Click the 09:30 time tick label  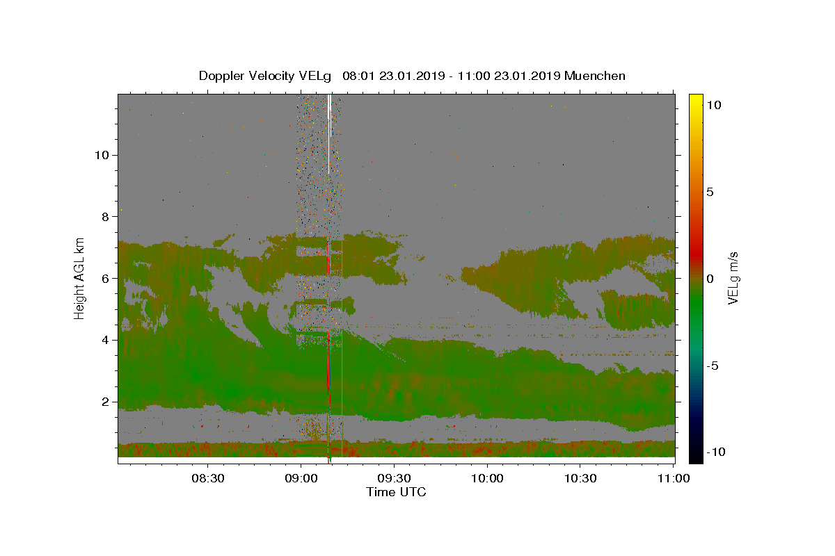(395, 478)
